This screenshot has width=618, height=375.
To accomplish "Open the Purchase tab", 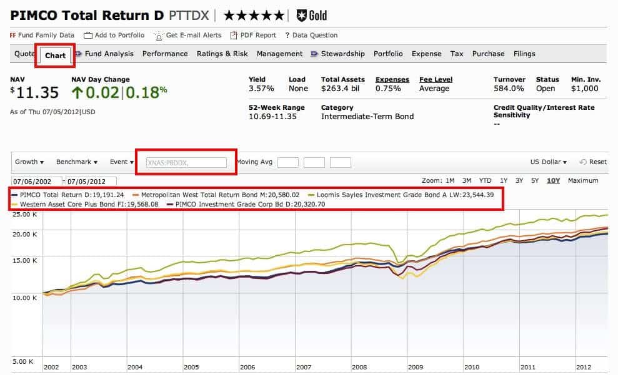I will [x=488, y=54].
